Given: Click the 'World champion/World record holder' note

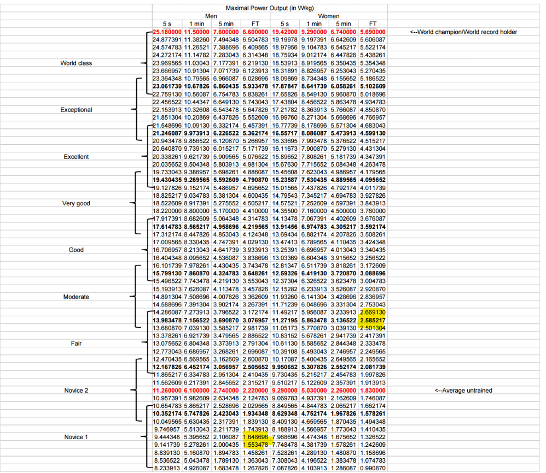Looking at the screenshot, I should coord(463,32).
